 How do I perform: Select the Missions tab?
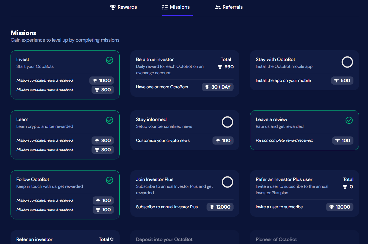[176, 7]
